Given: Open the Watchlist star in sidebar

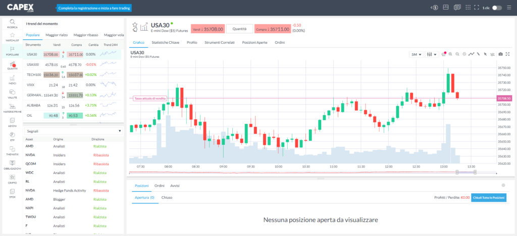Looking at the screenshot, I should point(12,37).
